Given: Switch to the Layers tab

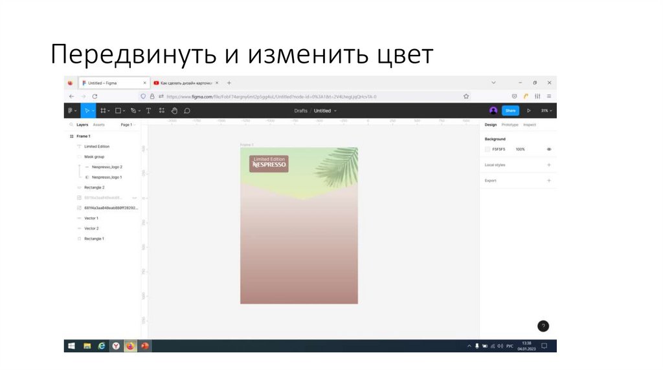Looking at the screenshot, I should point(82,125).
